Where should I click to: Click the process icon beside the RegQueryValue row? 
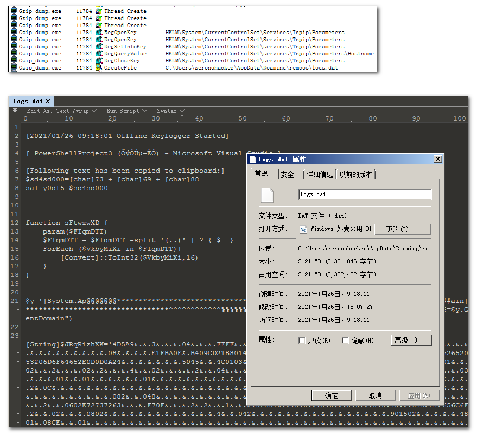pos(14,54)
